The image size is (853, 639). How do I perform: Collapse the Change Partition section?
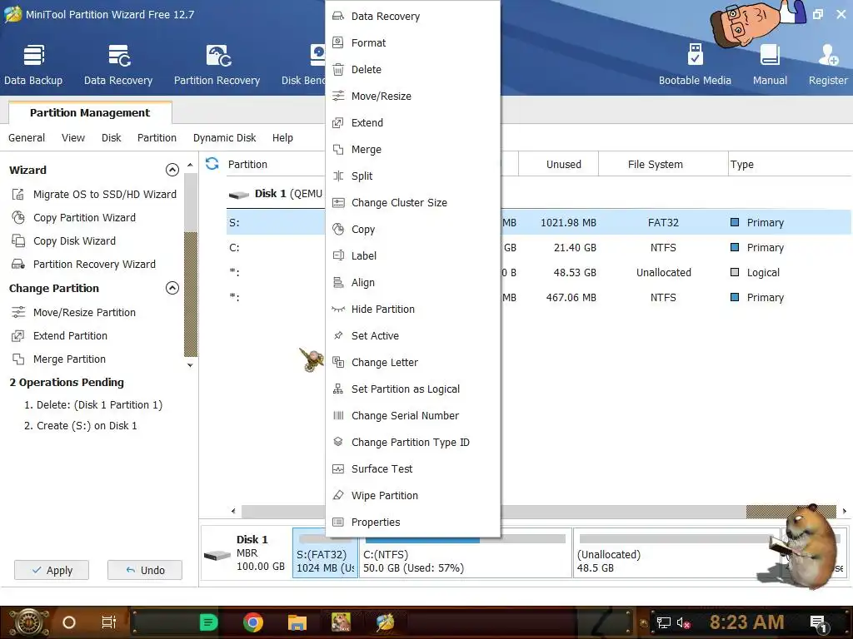(x=172, y=288)
